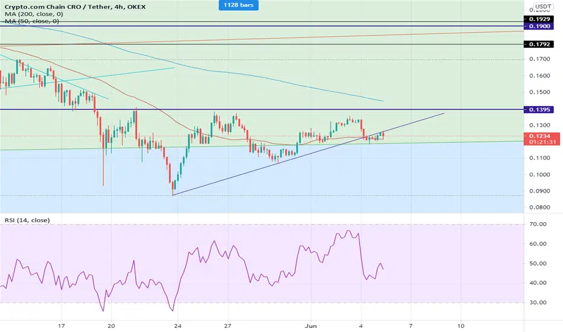Click the RSI 40.00 axis value

click(x=538, y=283)
